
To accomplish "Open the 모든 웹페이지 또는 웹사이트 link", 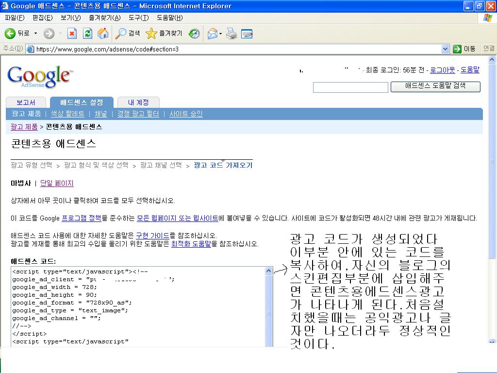I will [178, 218].
